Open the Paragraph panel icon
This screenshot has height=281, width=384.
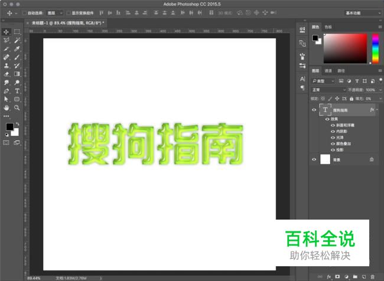302,87
